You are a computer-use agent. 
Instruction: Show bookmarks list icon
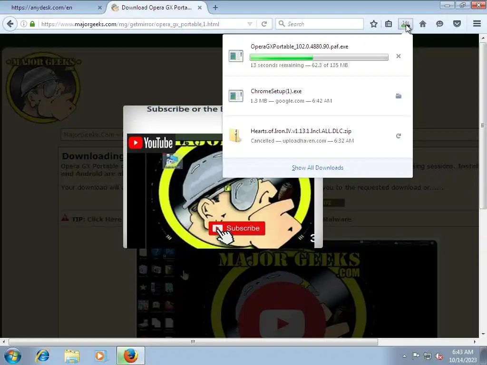tap(389, 24)
